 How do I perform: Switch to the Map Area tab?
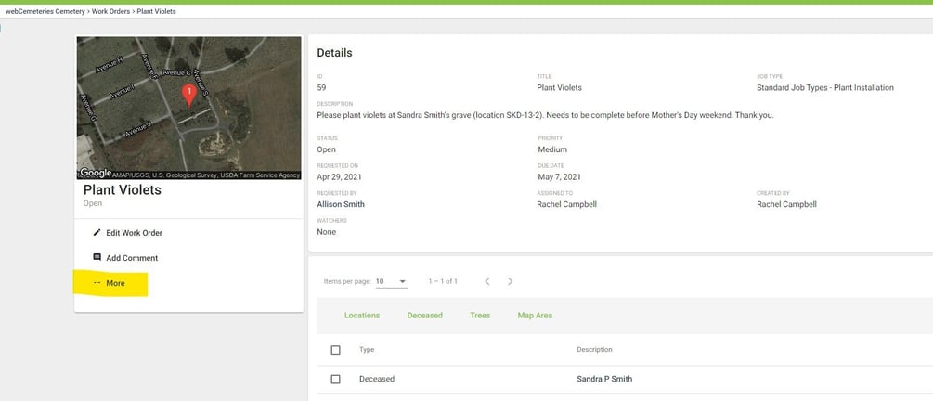[535, 316]
